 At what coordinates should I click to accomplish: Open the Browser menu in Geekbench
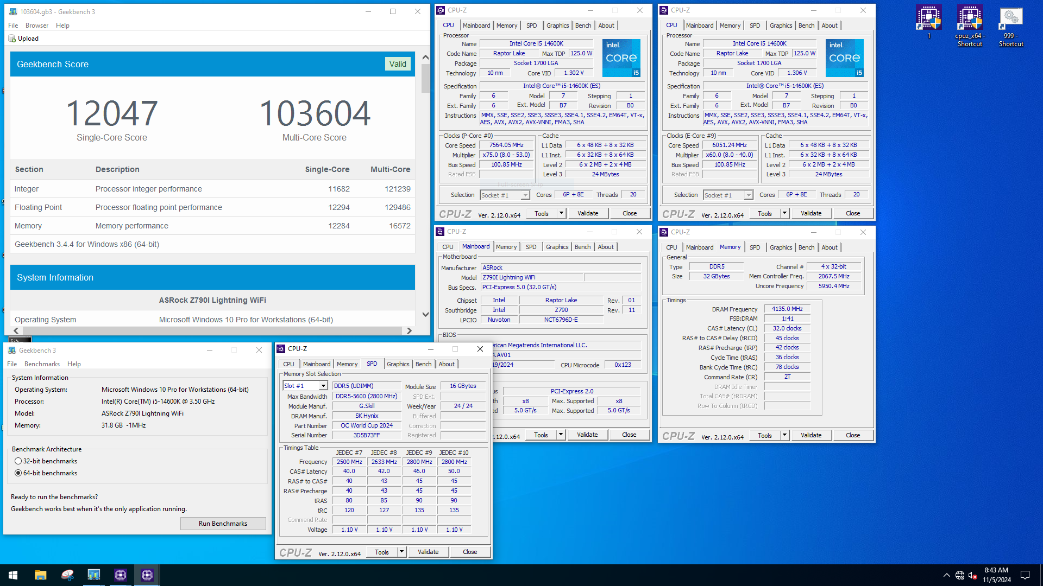37,26
